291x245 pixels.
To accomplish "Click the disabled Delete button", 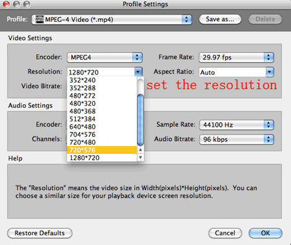I will tap(265, 19).
